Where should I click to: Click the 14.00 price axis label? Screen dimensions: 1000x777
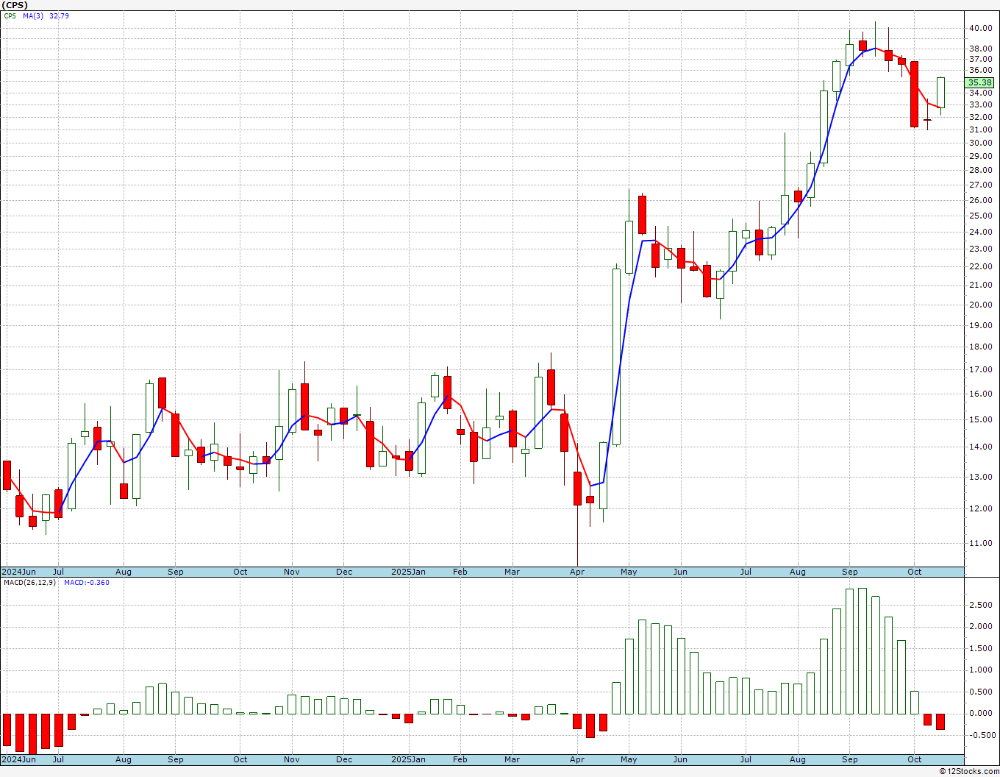pyautogui.click(x=981, y=447)
